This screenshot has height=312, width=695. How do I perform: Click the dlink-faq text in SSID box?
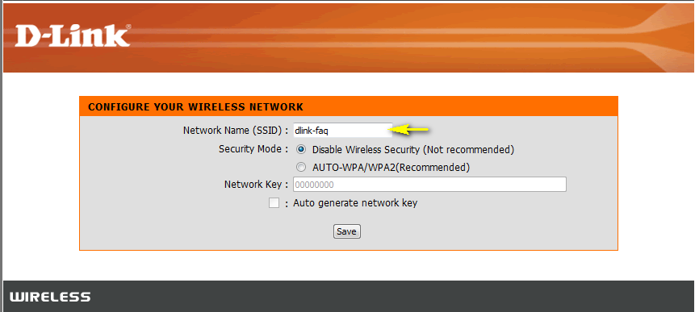click(x=312, y=131)
